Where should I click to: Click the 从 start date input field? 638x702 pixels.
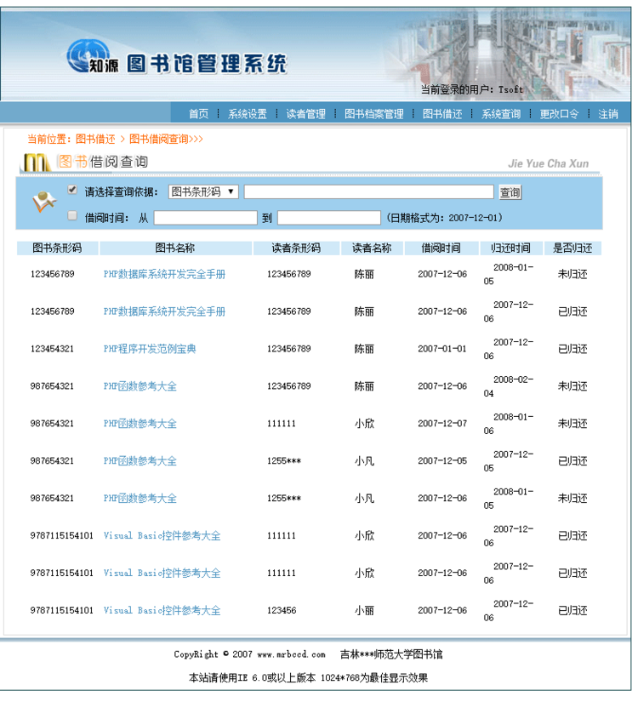[x=206, y=218]
